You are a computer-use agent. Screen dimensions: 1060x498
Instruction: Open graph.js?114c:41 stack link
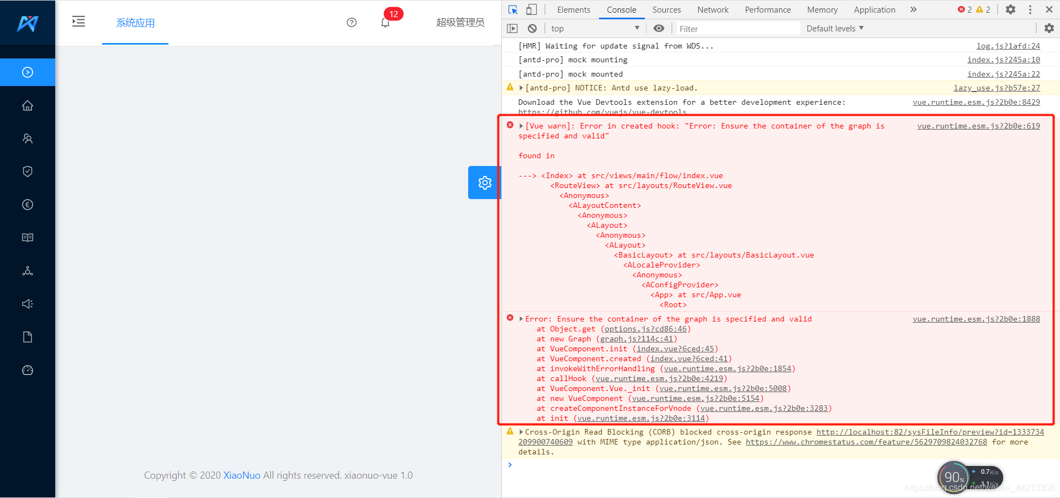(x=637, y=339)
